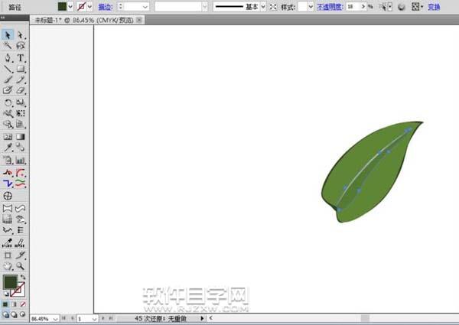Select the Zoom magnifier tool
This screenshot has width=459, height=325.
coord(21,265)
